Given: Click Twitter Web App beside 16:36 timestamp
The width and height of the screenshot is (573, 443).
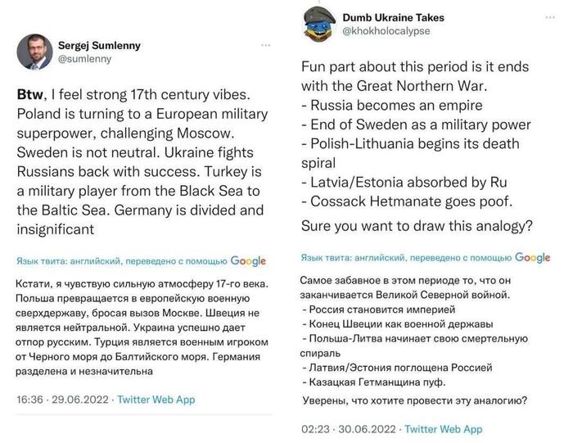Looking at the screenshot, I should (x=156, y=400).
